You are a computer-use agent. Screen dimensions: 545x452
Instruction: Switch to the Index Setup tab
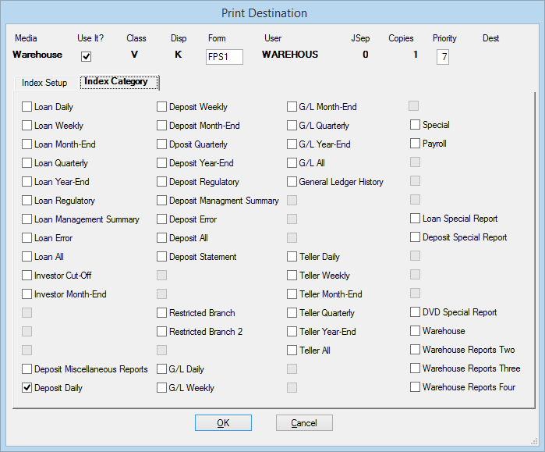44,83
